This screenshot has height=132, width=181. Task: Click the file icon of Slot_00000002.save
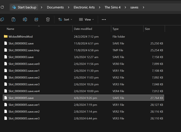pos(5,43)
